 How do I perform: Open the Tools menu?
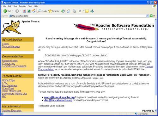click(30, 6)
